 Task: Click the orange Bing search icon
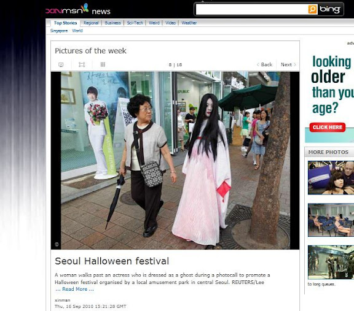pos(313,9)
